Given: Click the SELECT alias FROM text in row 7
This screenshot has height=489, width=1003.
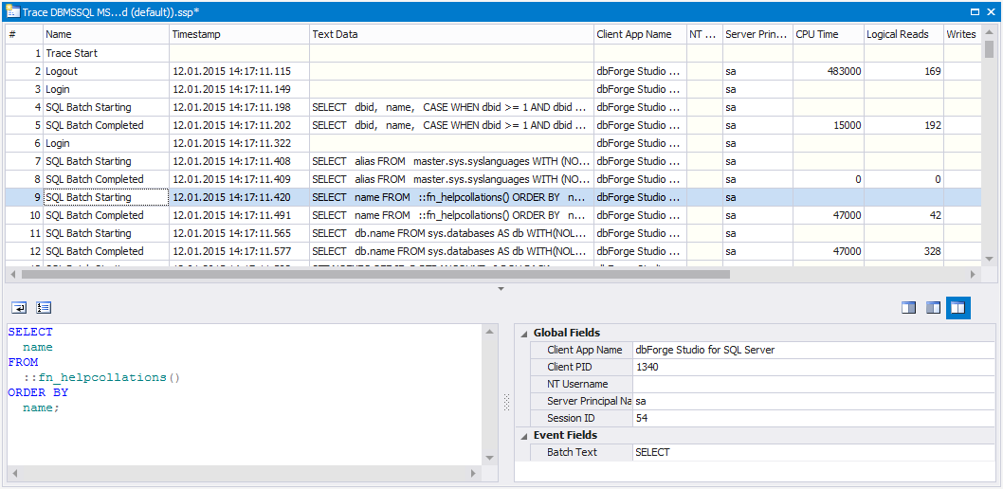Looking at the screenshot, I should click(451, 161).
